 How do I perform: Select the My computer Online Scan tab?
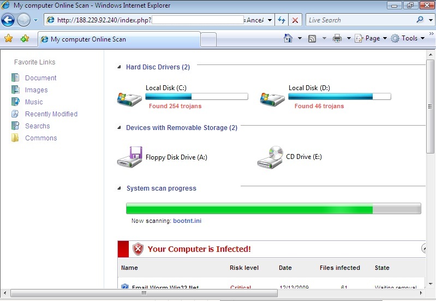pos(119,39)
